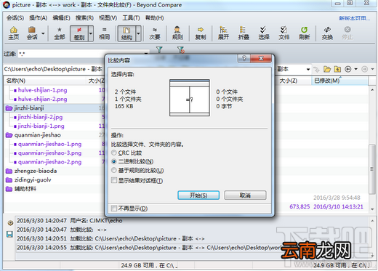Select the CRC comparison (CRC 比较) radio button

pos(114,153)
